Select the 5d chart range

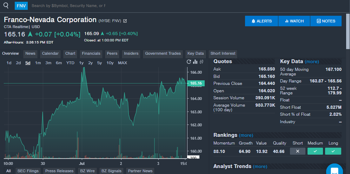28,63
